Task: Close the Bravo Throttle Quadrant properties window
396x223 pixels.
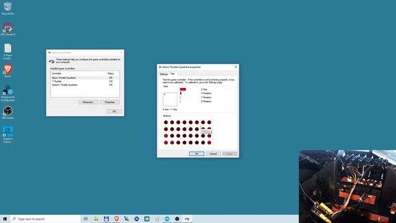Action: click(236, 67)
